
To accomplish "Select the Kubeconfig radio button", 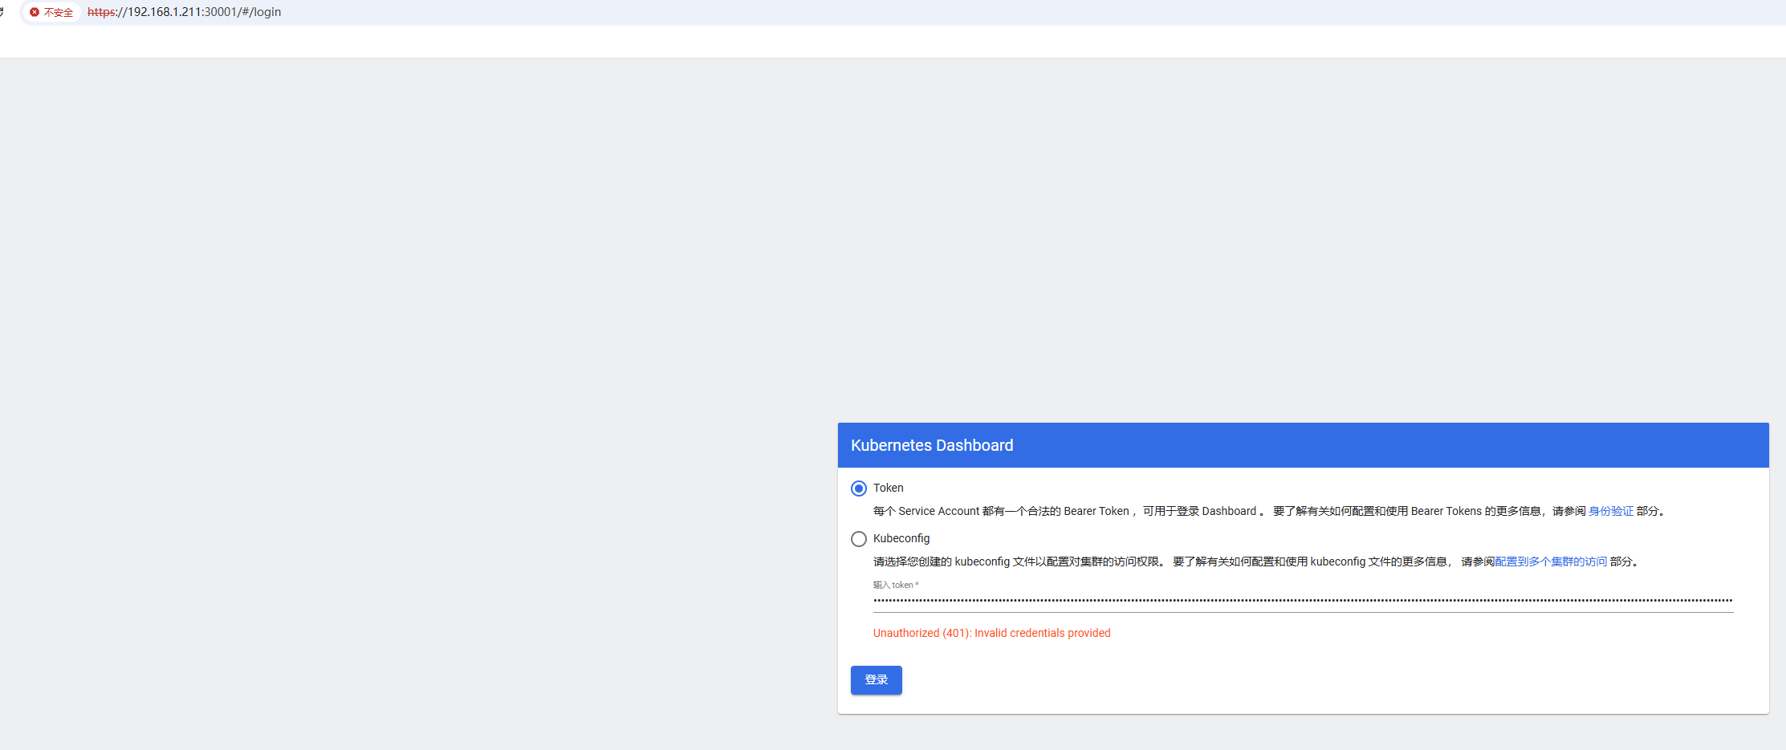I will pyautogui.click(x=859, y=539).
